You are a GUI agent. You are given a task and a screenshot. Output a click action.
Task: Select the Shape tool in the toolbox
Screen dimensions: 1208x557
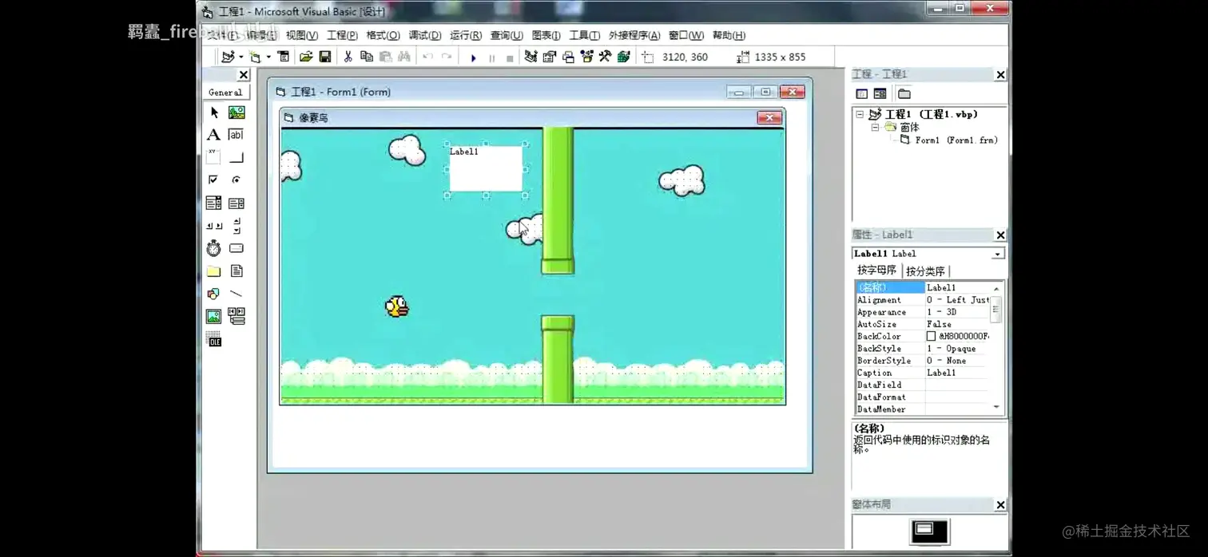(x=214, y=294)
